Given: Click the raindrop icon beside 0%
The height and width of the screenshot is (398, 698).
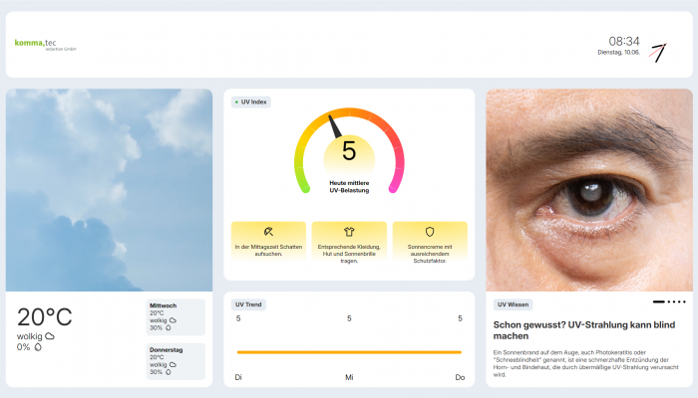Looking at the screenshot, I should pos(38,347).
